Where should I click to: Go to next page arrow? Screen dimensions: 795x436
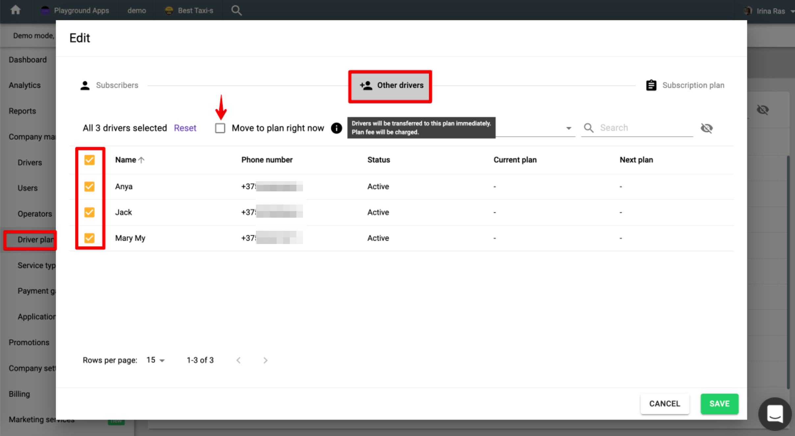(265, 360)
